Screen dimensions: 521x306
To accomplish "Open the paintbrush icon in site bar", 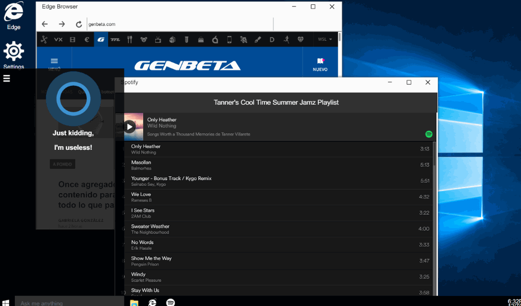I will point(258,40).
